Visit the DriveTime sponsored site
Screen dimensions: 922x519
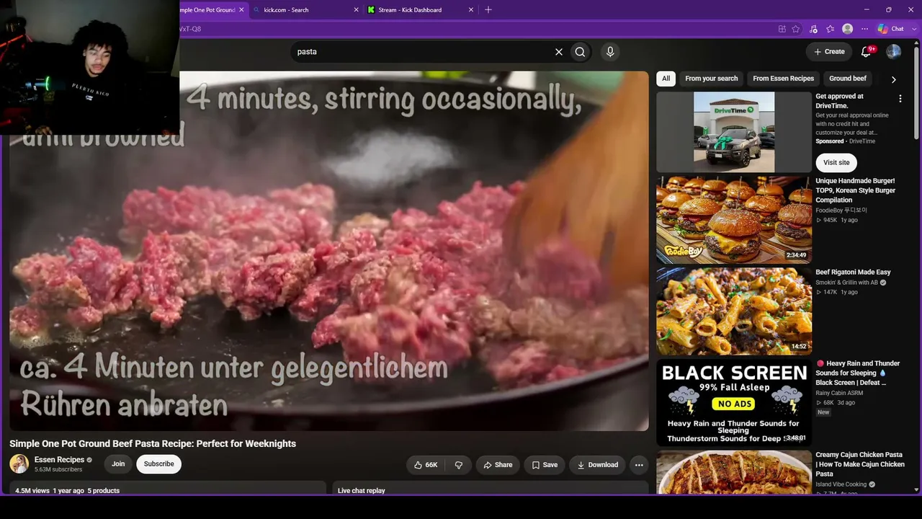[x=836, y=162]
